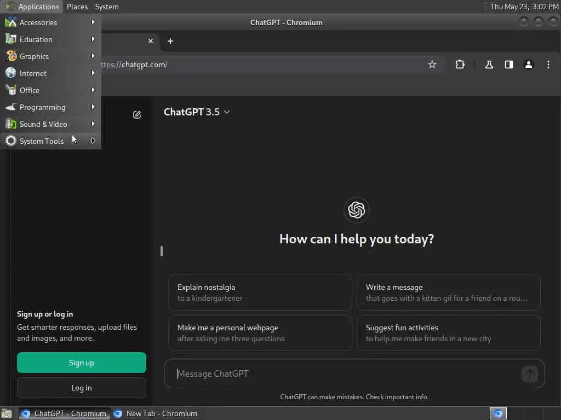Toggle the browser side panel icon

tap(509, 65)
